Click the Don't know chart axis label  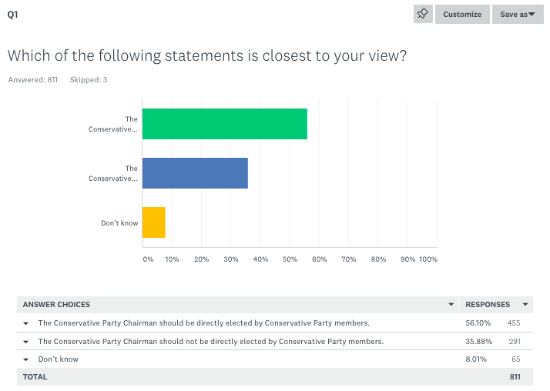[x=119, y=223]
